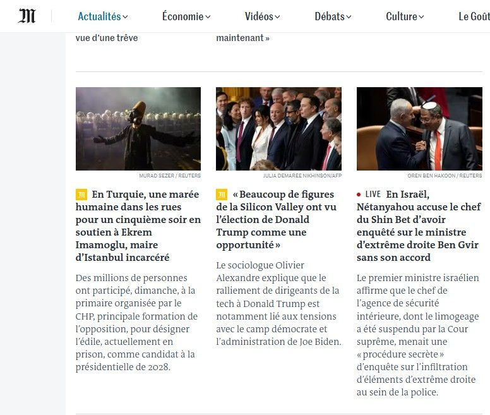Viewport: 490px width, 415px height.
Task: Open the Le Goût menu item
Action: tap(474, 16)
